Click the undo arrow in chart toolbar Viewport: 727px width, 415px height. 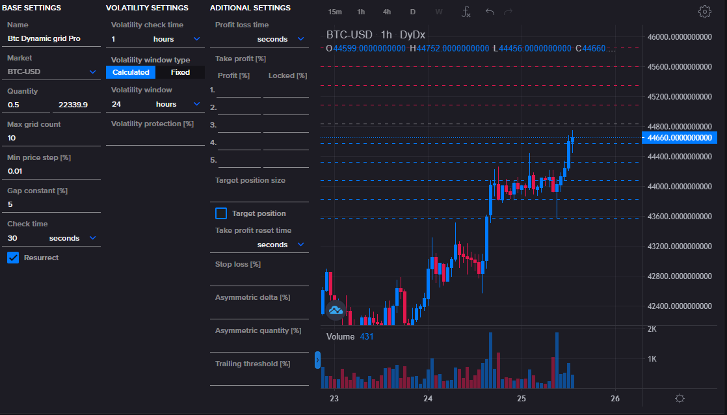click(x=490, y=12)
